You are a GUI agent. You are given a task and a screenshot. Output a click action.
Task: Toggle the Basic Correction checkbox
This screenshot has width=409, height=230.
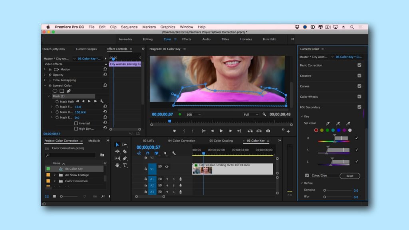[359, 65]
